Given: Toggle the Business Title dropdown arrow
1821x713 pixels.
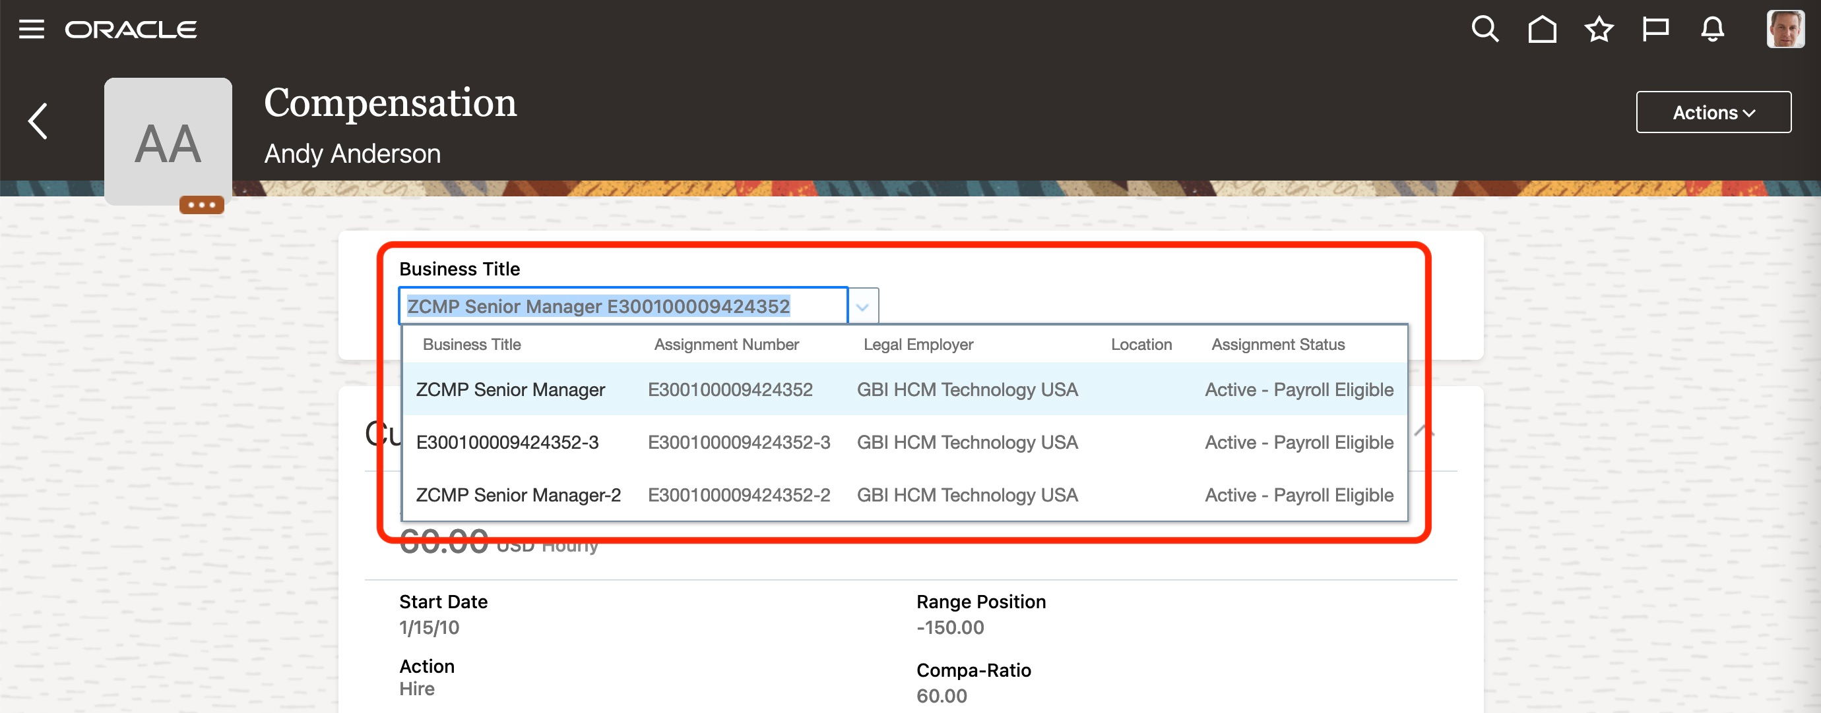Looking at the screenshot, I should point(862,307).
